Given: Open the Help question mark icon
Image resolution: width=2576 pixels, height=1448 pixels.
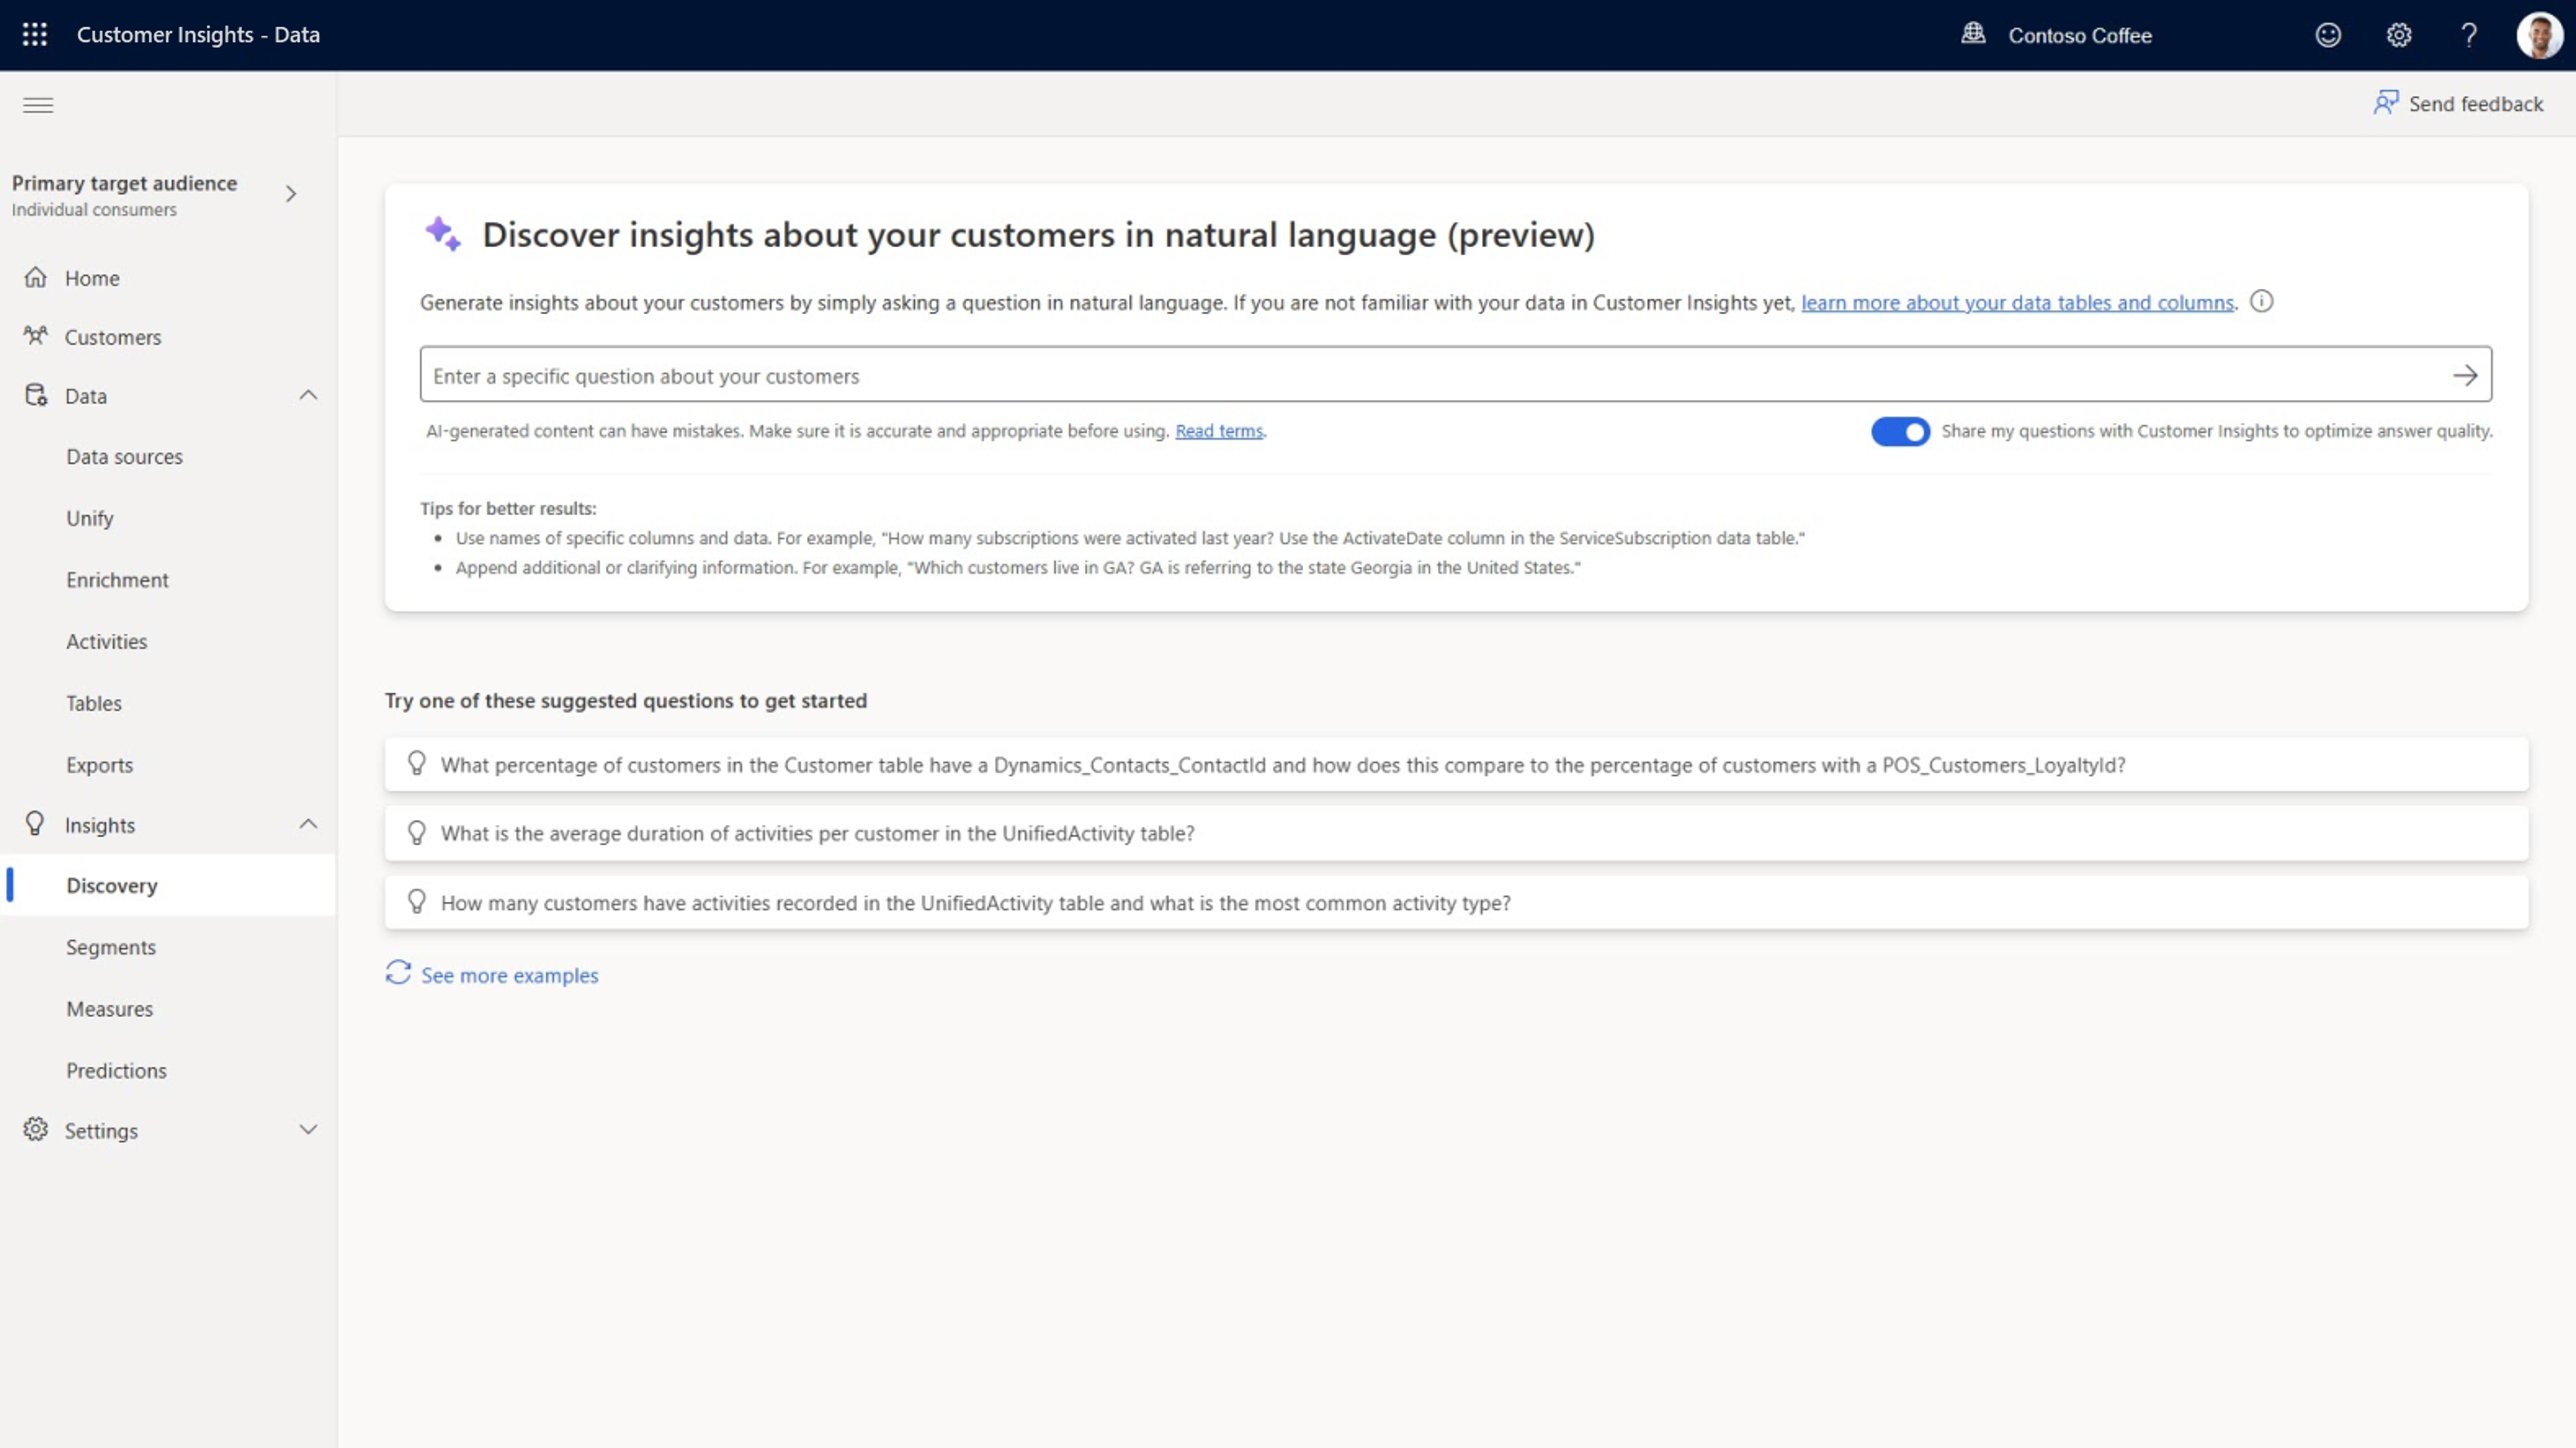Looking at the screenshot, I should click(2469, 35).
